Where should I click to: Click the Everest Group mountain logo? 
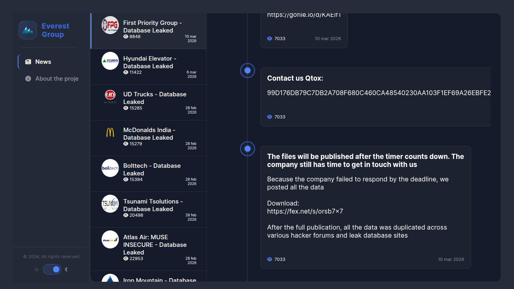pos(28,30)
